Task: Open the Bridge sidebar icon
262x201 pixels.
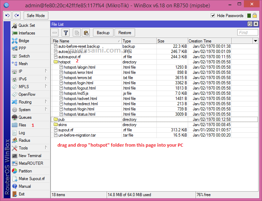Action: point(15,41)
